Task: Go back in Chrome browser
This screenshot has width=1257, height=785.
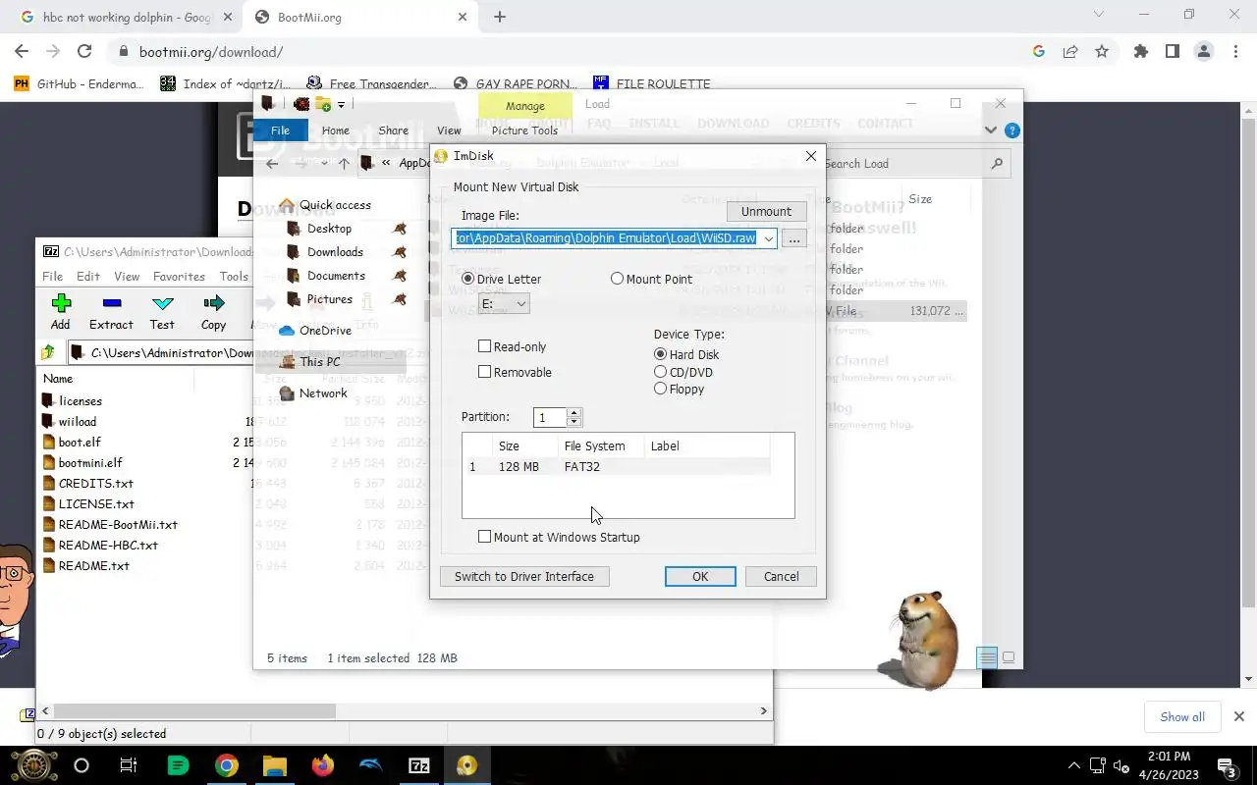Action: (x=22, y=52)
